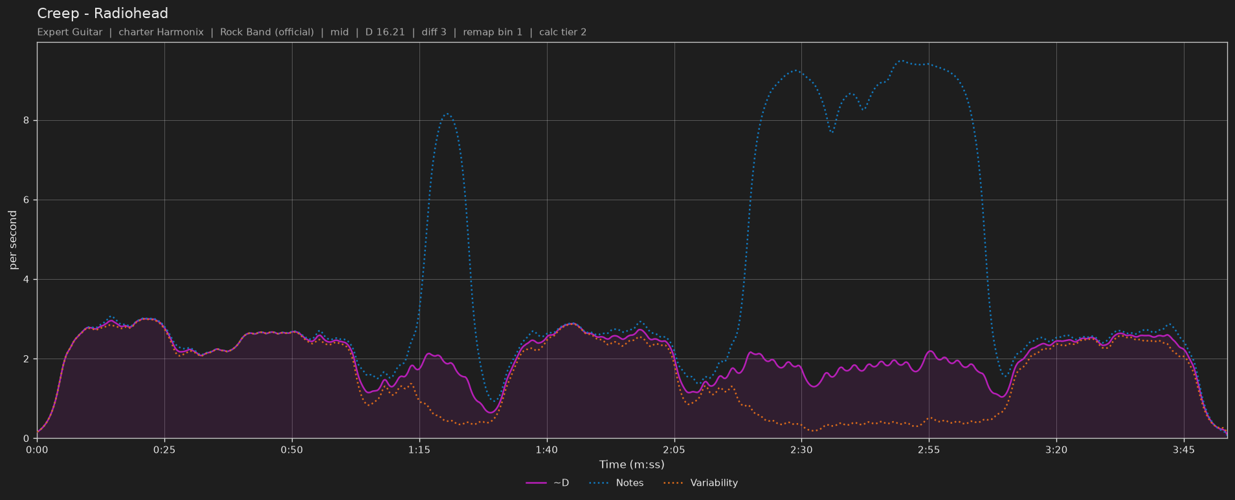
Task: Click the '1:40' time tick label
Action: [547, 450]
